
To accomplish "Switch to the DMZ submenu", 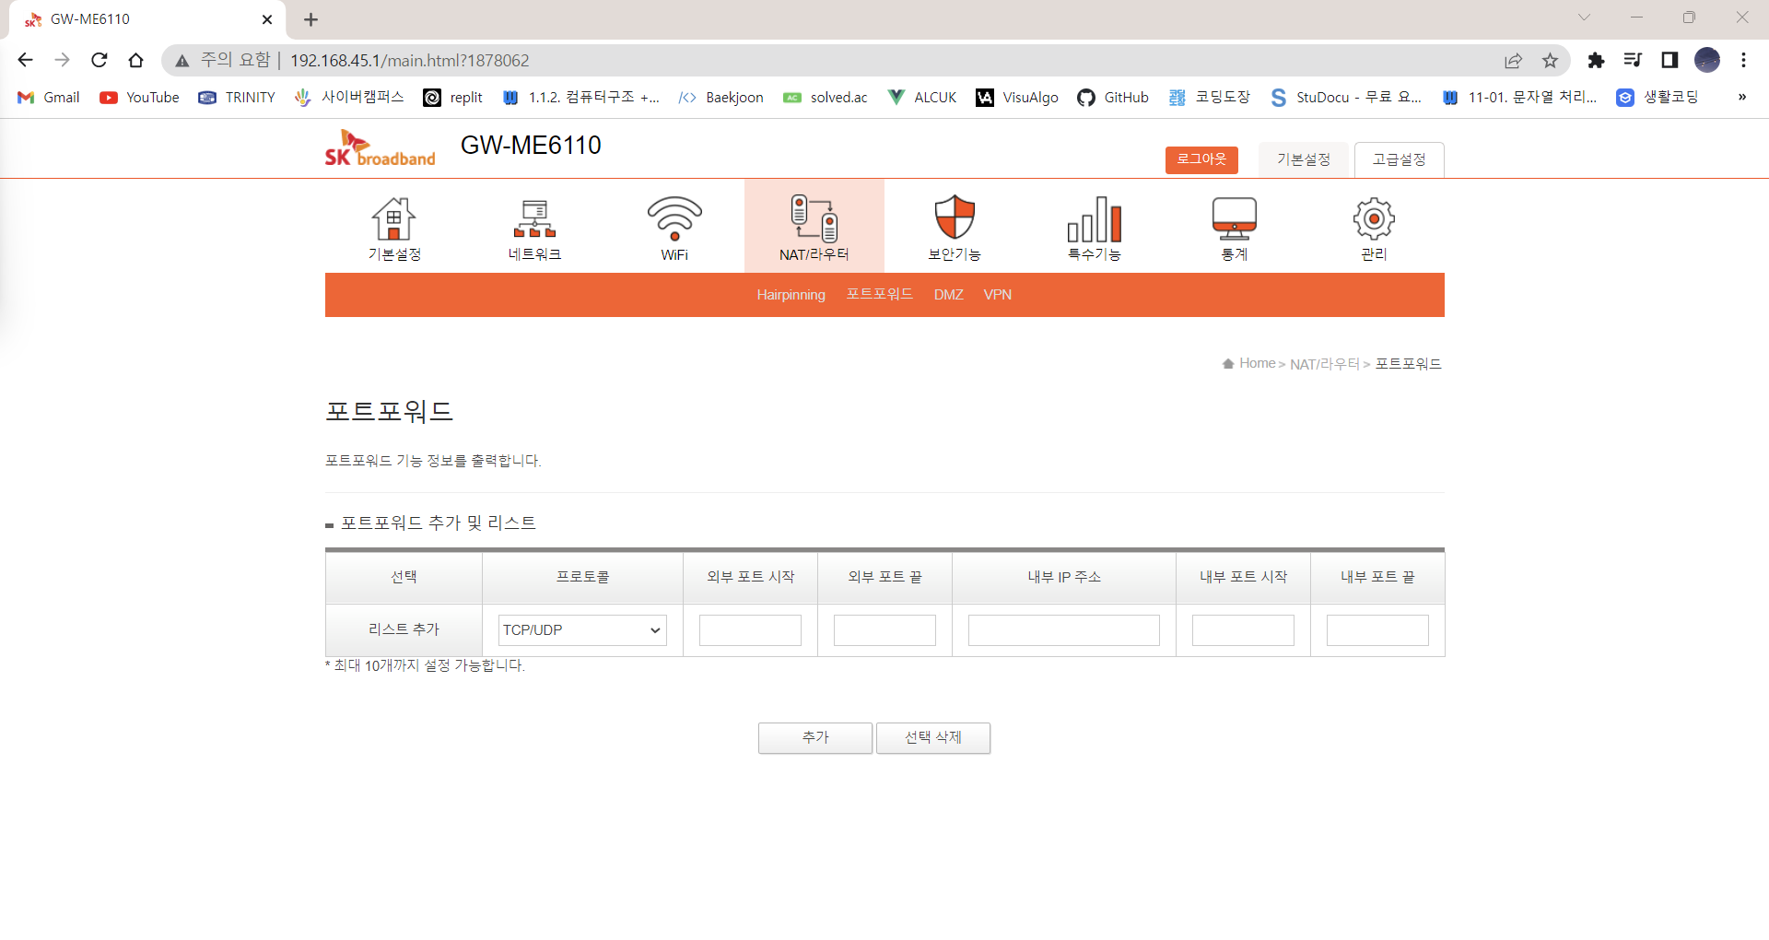I will (x=948, y=295).
